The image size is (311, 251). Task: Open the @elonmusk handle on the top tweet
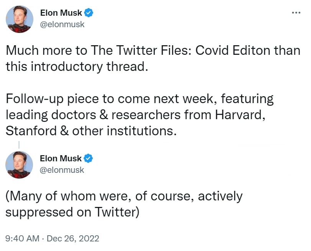point(62,25)
